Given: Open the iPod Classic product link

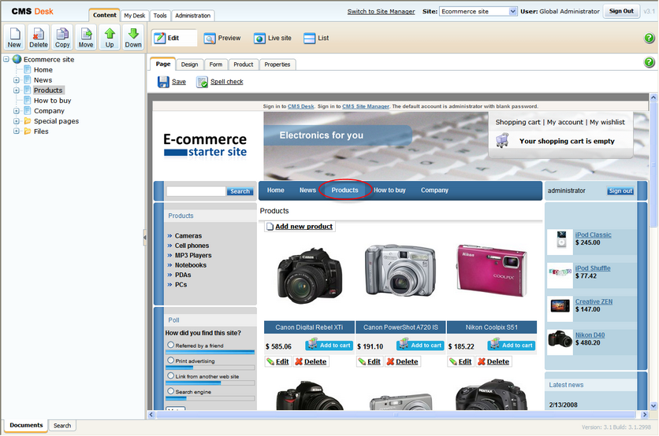Looking at the screenshot, I should (x=593, y=235).
